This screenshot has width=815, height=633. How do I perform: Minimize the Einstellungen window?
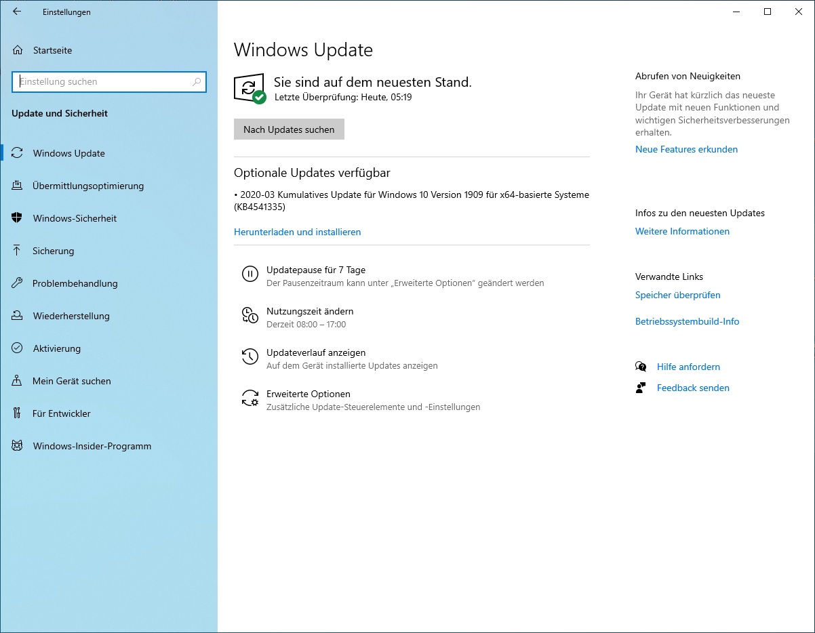736,12
